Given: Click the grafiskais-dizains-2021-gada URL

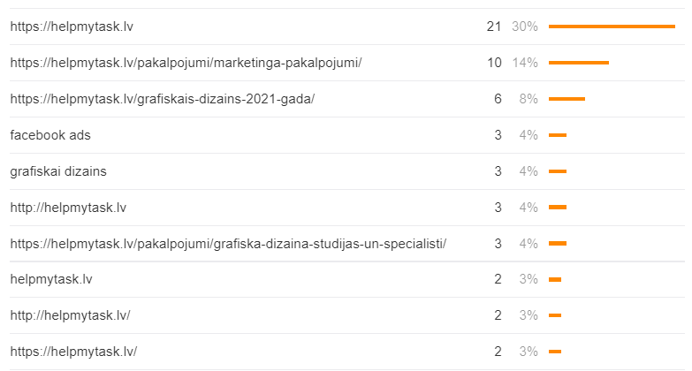Looking at the screenshot, I should (x=162, y=99).
